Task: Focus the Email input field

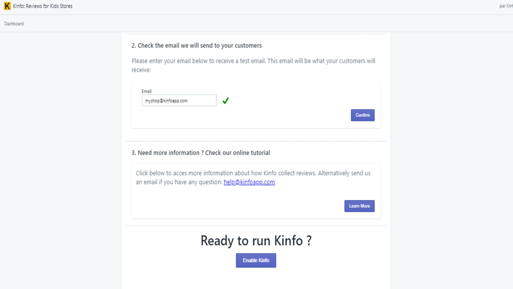Action: [179, 101]
